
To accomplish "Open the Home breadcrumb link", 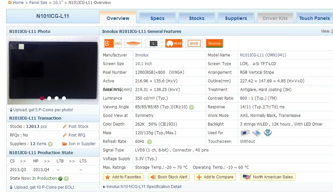I will tap(18, 3).
